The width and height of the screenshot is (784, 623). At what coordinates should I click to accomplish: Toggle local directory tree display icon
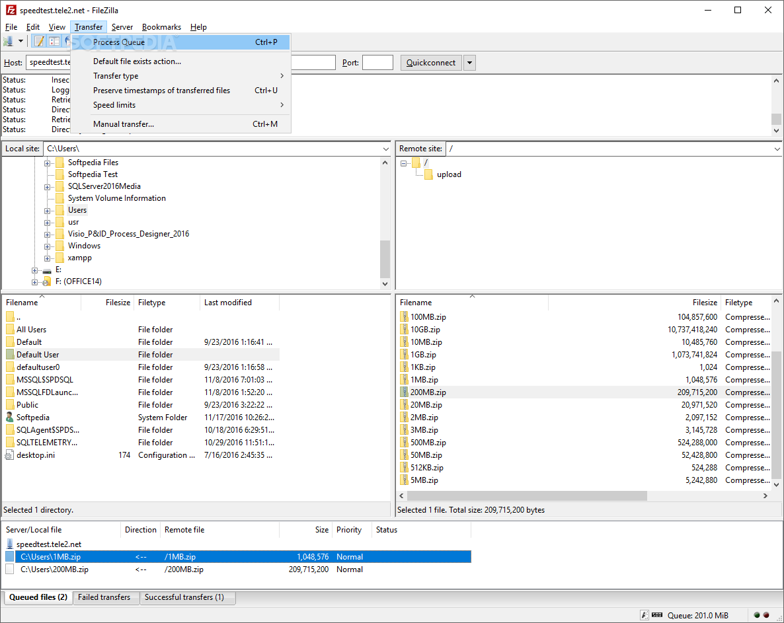[54, 42]
